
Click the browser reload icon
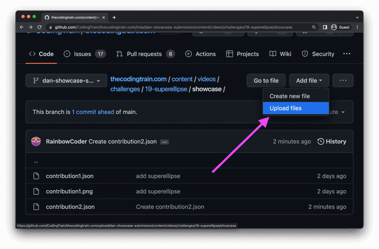tap(39, 27)
